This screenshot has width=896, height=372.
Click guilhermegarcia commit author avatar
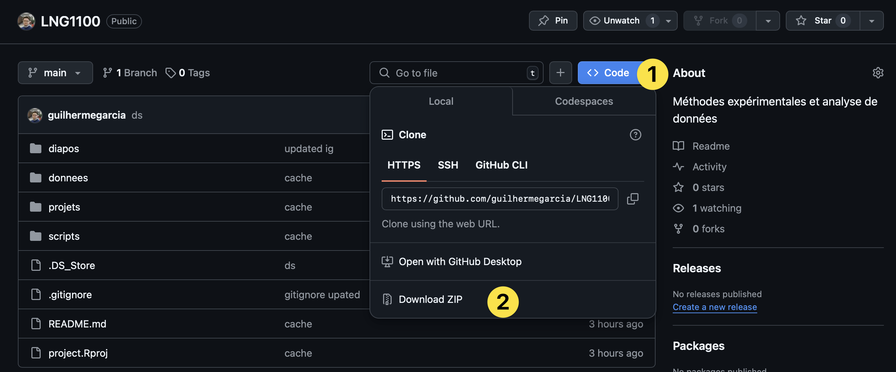pyautogui.click(x=35, y=115)
